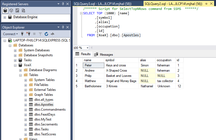Expand the System Databases folder

click(15, 50)
